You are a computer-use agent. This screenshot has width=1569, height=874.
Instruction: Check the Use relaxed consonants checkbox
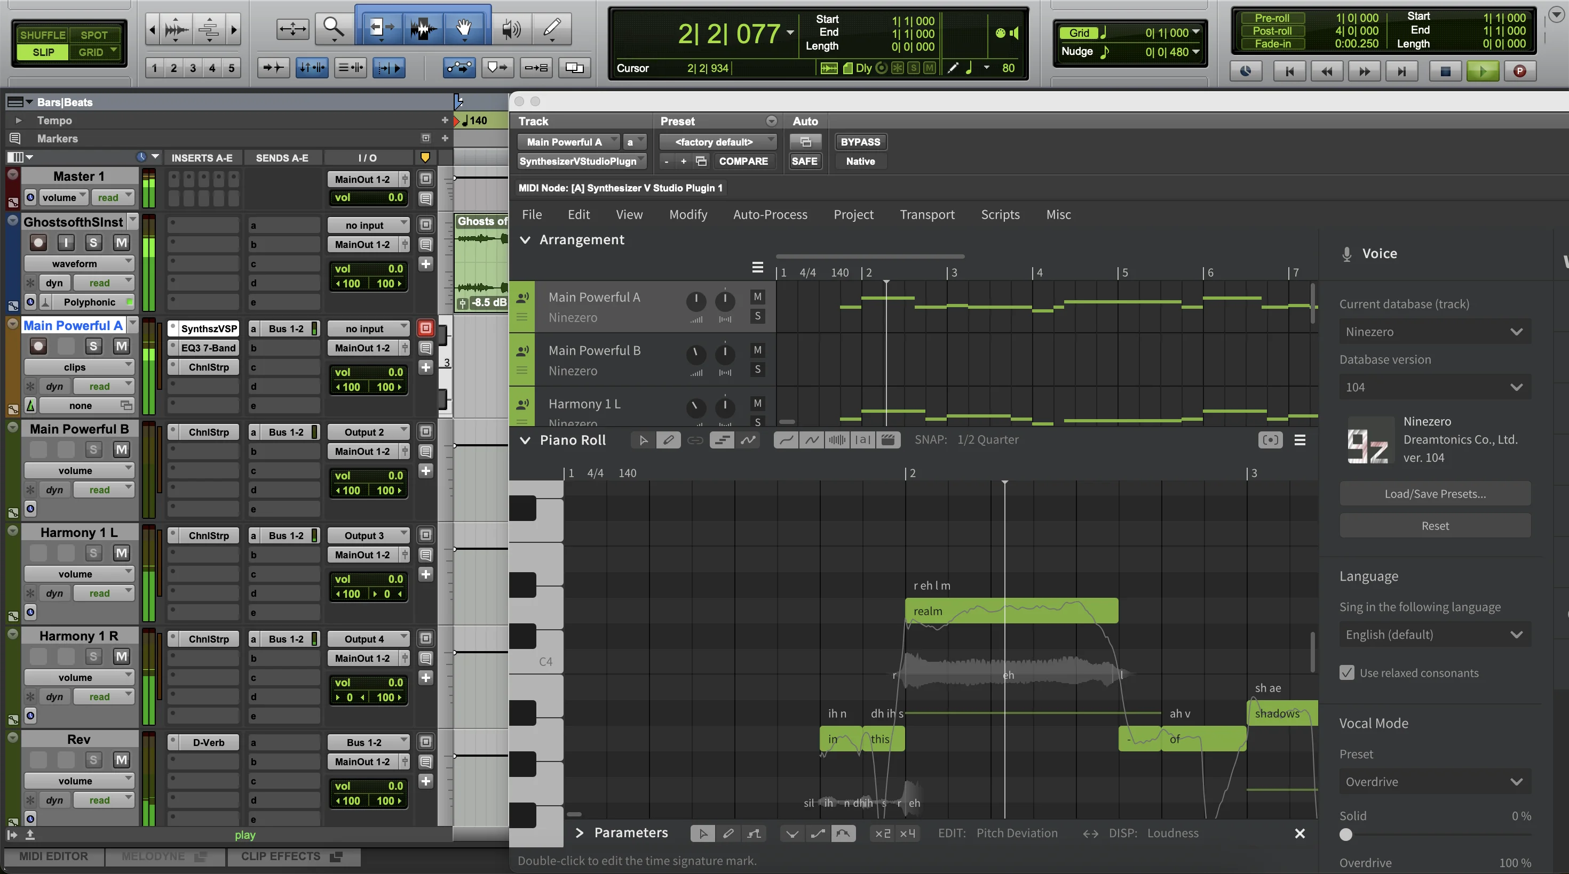[x=1348, y=673]
